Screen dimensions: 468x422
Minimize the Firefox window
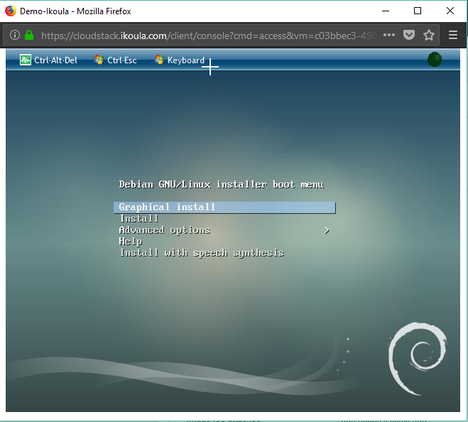point(386,11)
